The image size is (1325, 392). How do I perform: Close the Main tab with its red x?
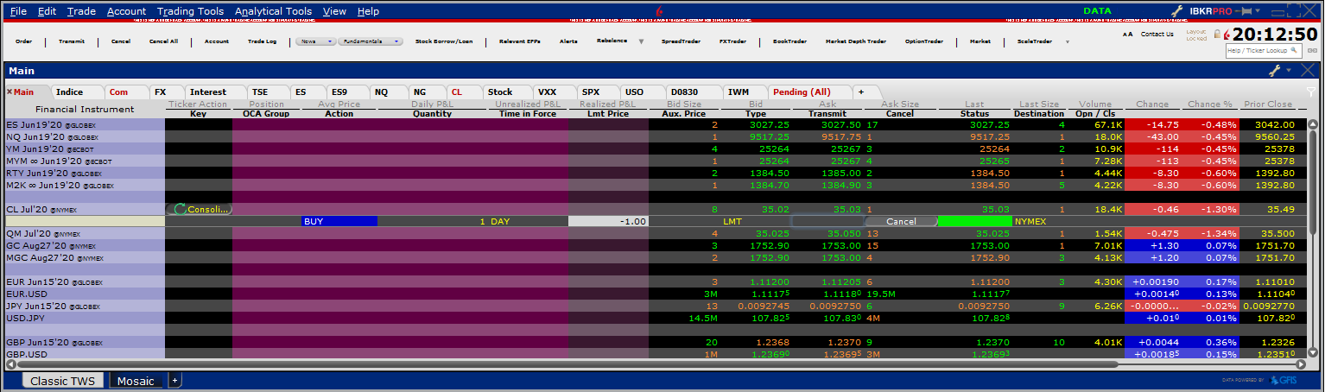coord(10,92)
